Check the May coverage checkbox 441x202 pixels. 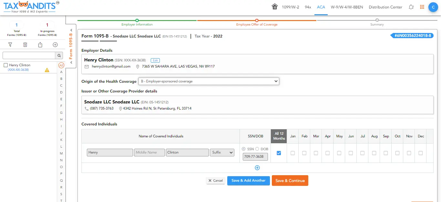pyautogui.click(x=339, y=153)
